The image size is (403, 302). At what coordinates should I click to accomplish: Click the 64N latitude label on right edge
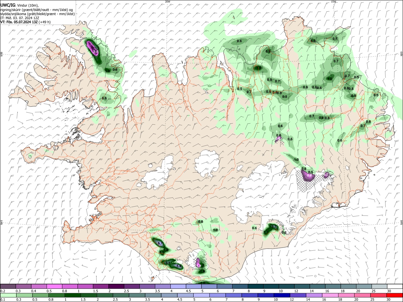coord(401,222)
